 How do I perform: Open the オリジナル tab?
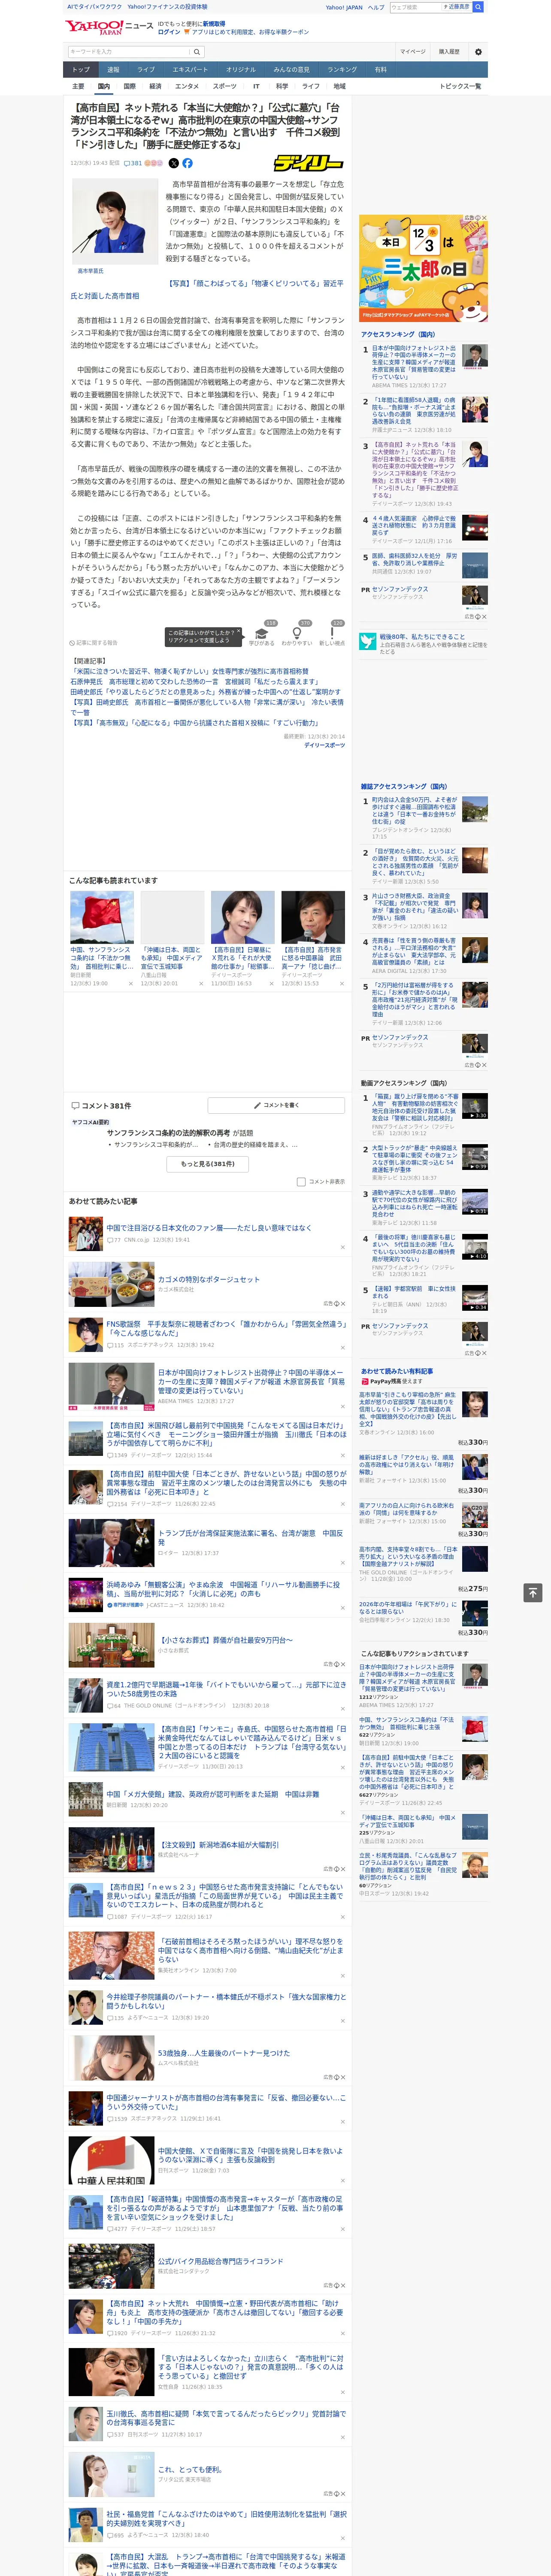coord(241,70)
